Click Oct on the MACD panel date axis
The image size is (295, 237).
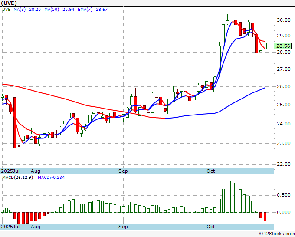pos(211,227)
